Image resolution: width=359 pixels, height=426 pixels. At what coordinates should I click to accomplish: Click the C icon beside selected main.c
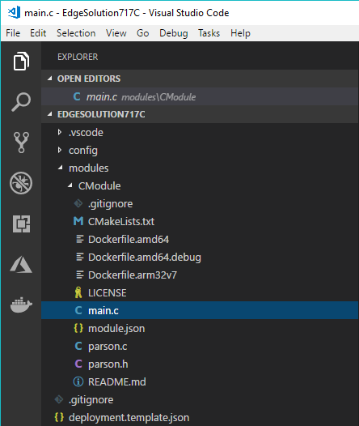tap(78, 310)
